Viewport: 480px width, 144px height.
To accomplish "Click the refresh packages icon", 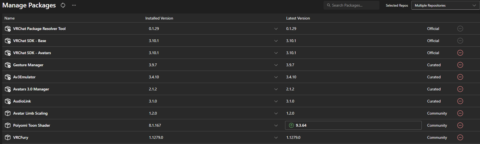I will pos(63,5).
